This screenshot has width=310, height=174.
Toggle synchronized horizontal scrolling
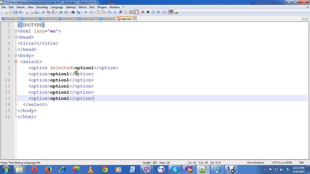point(103,12)
